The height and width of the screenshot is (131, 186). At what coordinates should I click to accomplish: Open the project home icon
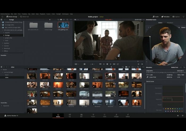178,116
